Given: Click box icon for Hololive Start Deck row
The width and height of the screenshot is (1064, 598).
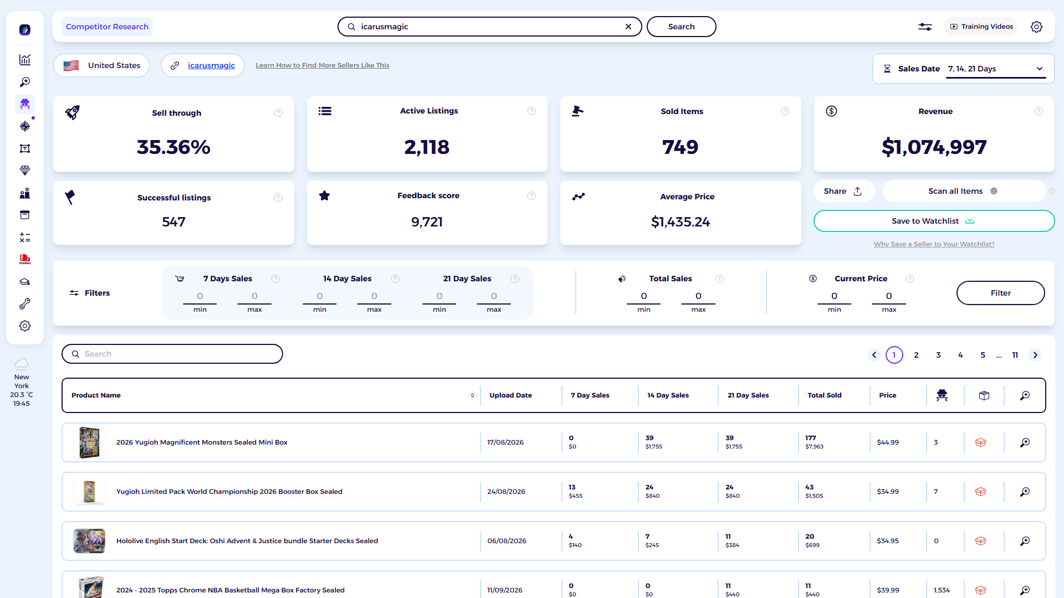Looking at the screenshot, I should pyautogui.click(x=980, y=541).
